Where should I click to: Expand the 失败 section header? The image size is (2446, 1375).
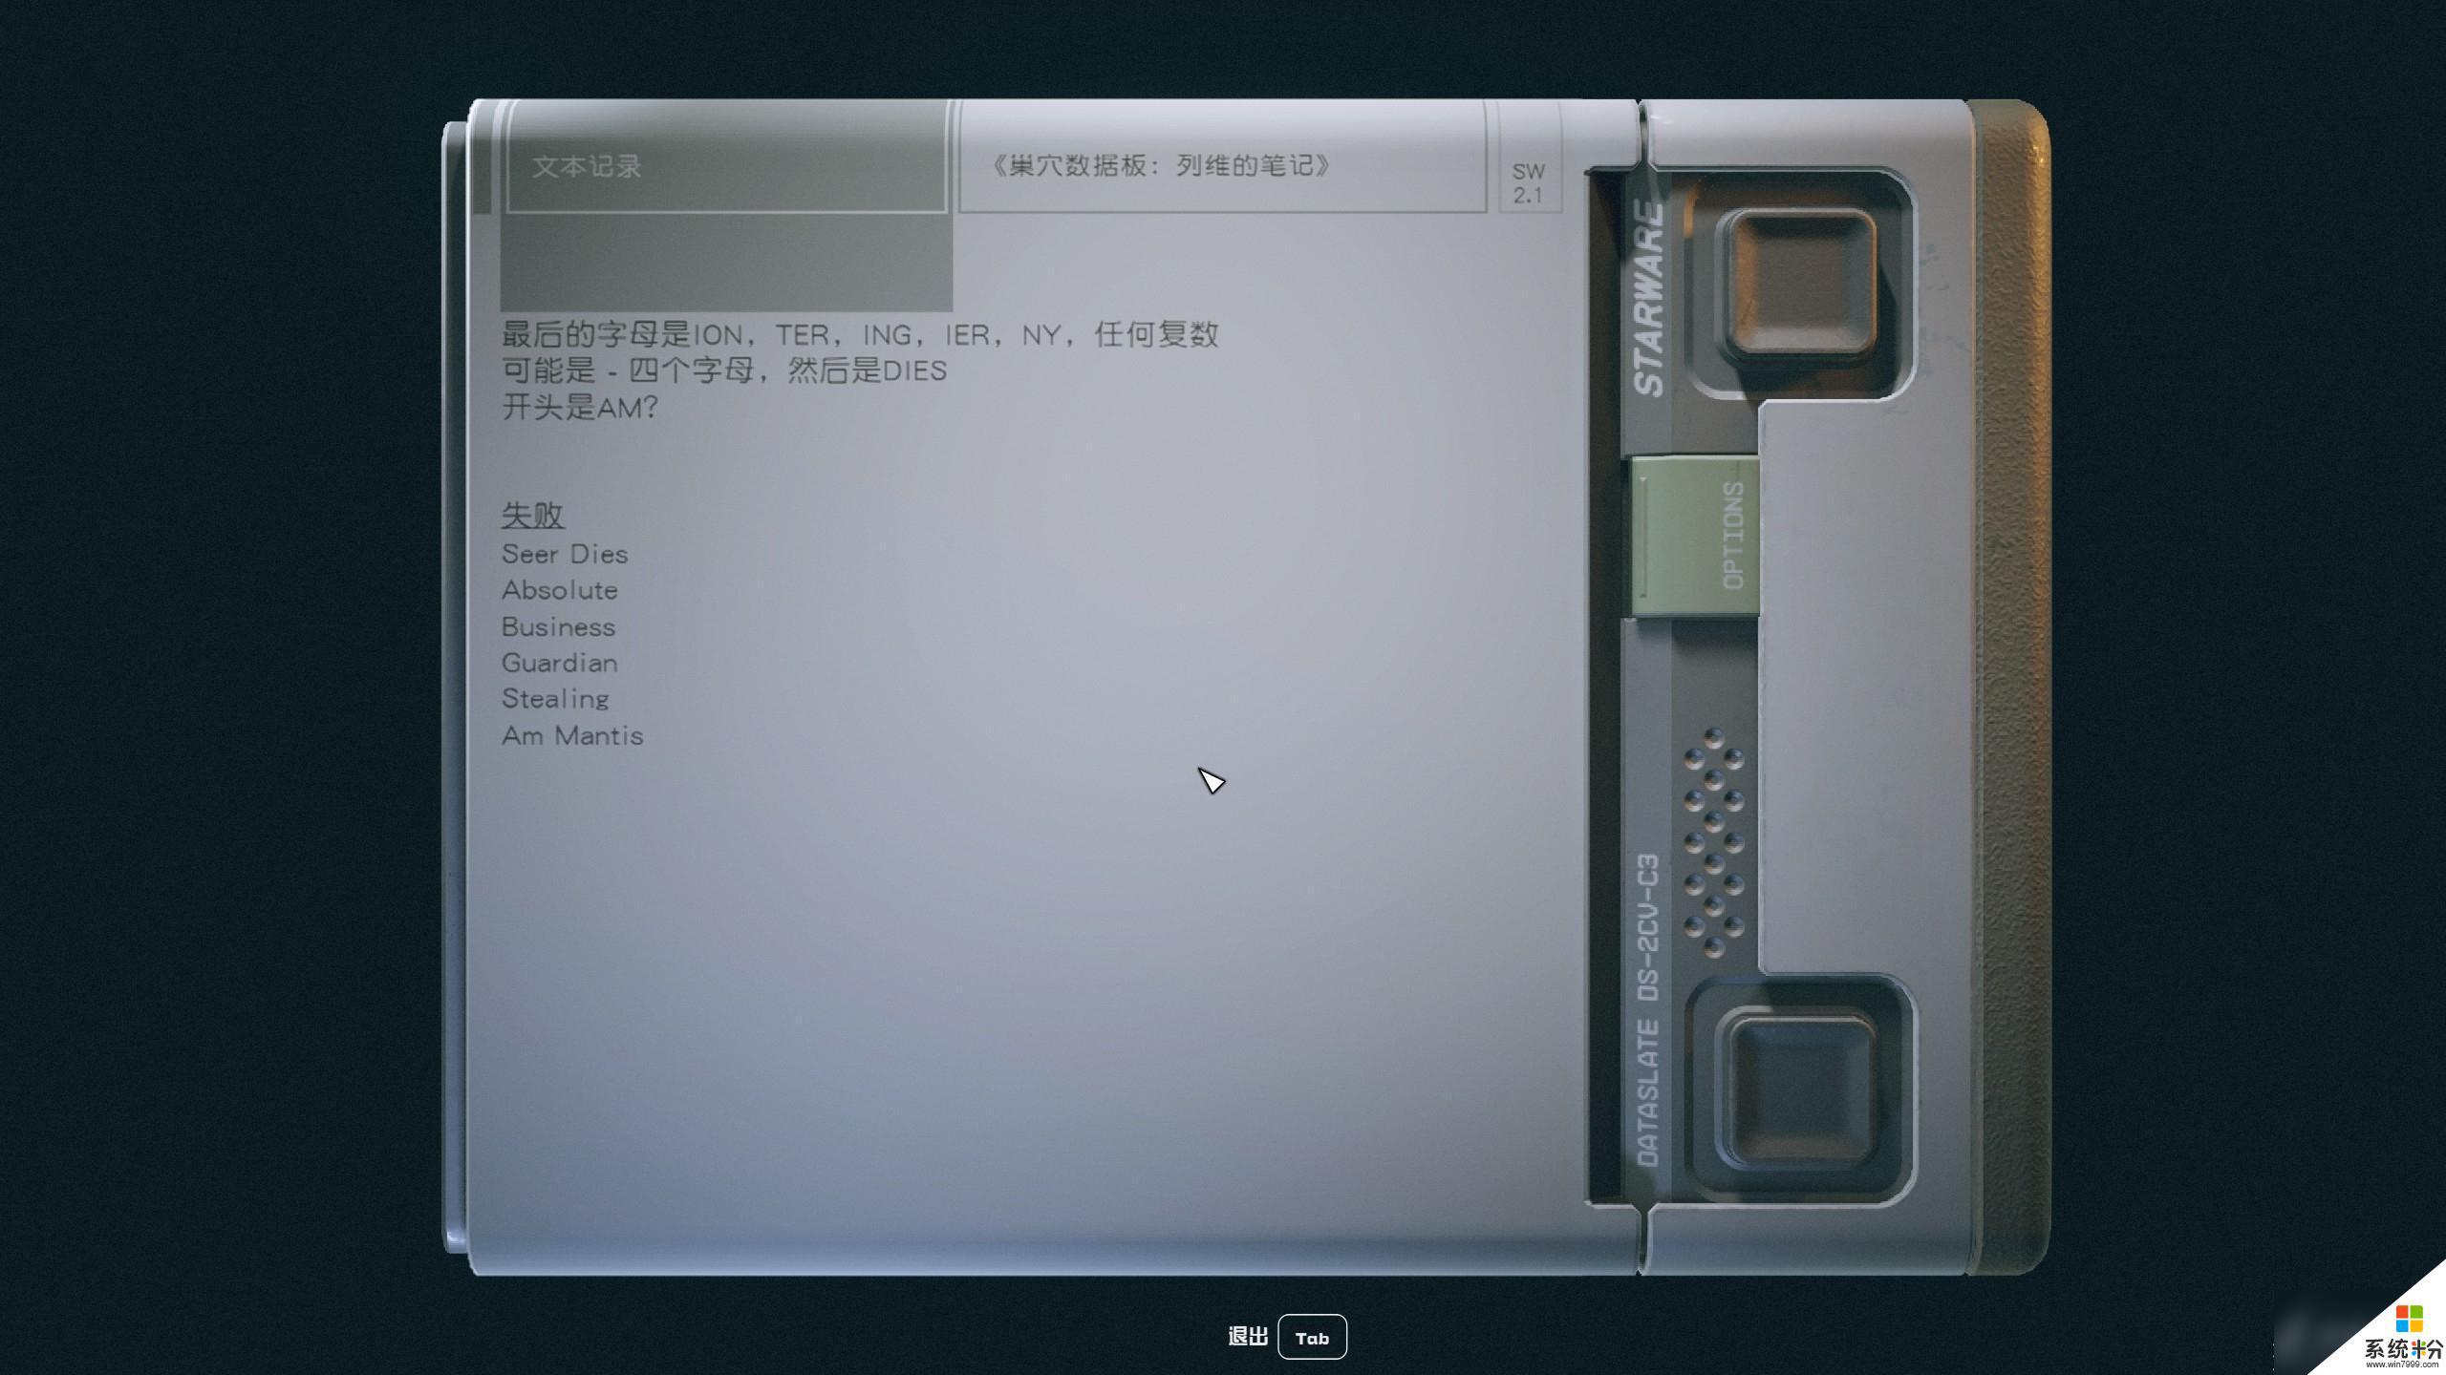(532, 516)
